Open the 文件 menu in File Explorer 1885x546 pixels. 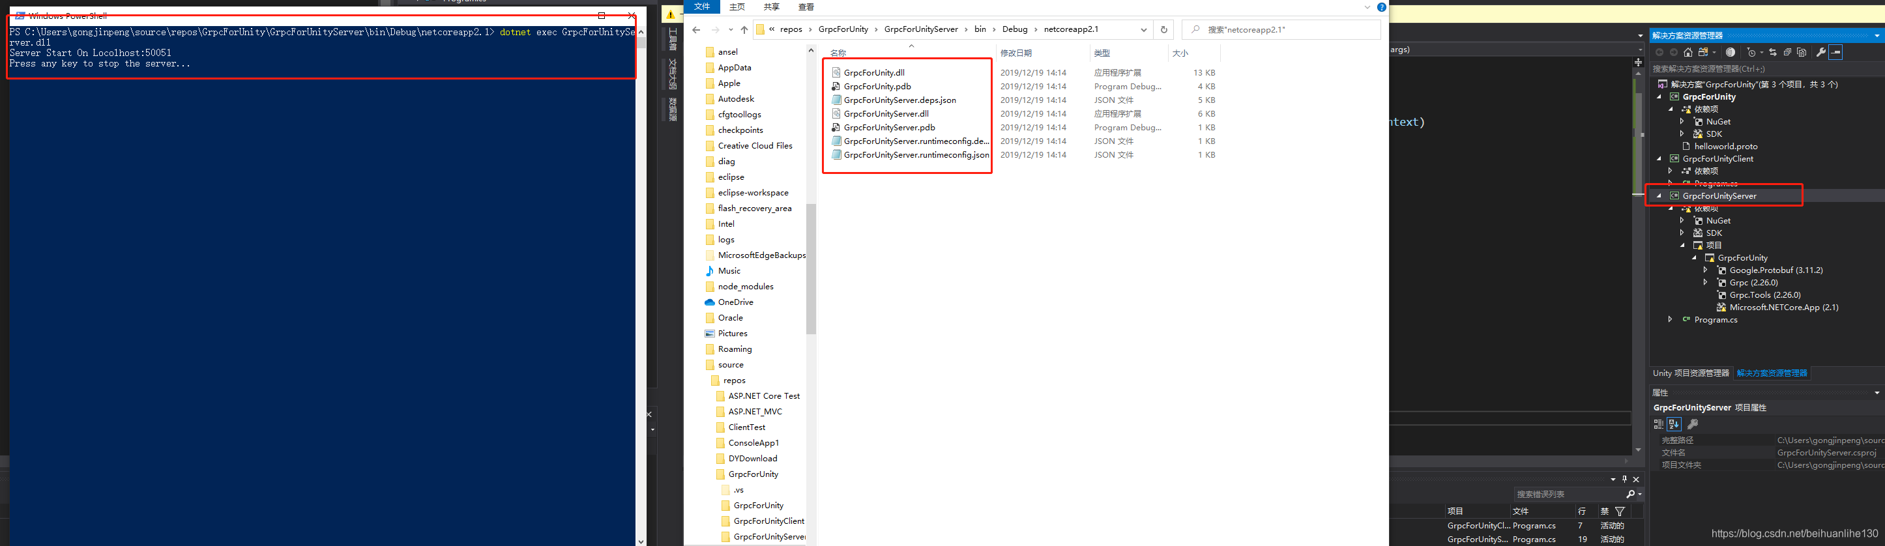[703, 7]
